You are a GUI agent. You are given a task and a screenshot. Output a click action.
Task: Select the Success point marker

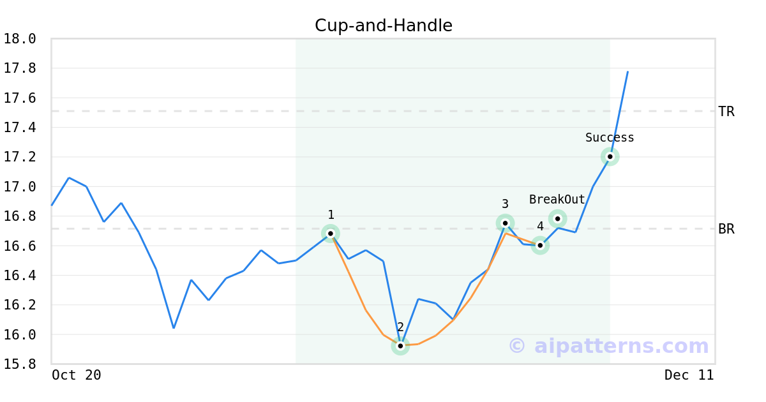(610, 156)
